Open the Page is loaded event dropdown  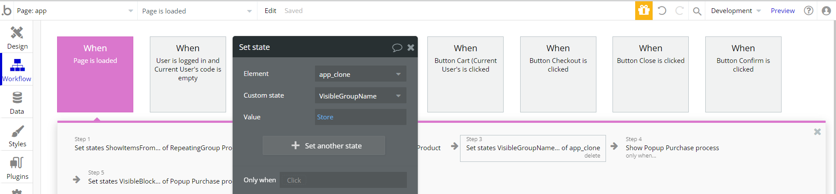click(x=197, y=11)
